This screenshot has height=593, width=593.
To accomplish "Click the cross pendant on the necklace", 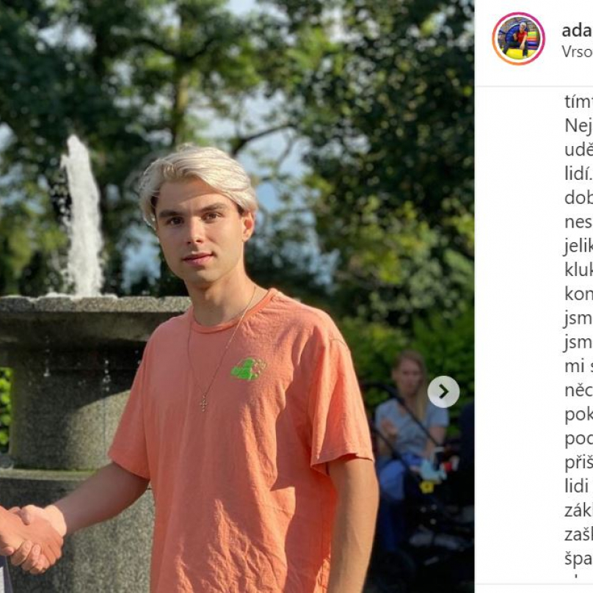I will (204, 403).
